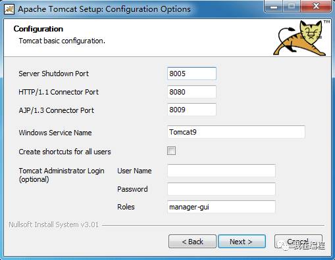Viewport: 335px width, 260px height.
Task: Click the Server Shutdown Port label
Action: (x=53, y=74)
